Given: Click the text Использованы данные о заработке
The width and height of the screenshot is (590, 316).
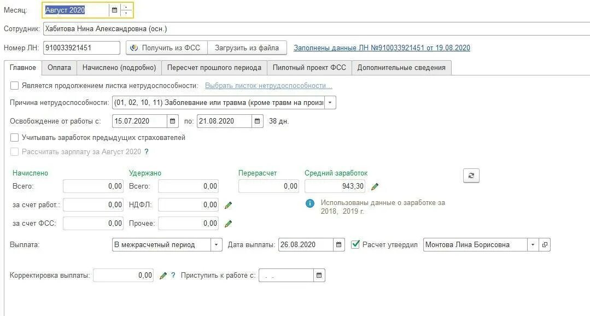Looking at the screenshot, I should click(383, 207).
